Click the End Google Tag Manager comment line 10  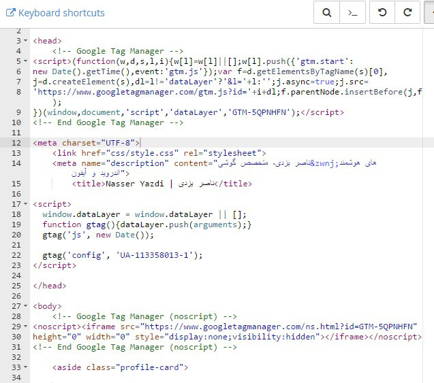pos(108,122)
